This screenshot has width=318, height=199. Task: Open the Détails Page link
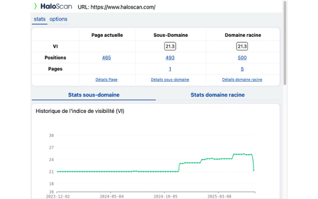[106, 80]
